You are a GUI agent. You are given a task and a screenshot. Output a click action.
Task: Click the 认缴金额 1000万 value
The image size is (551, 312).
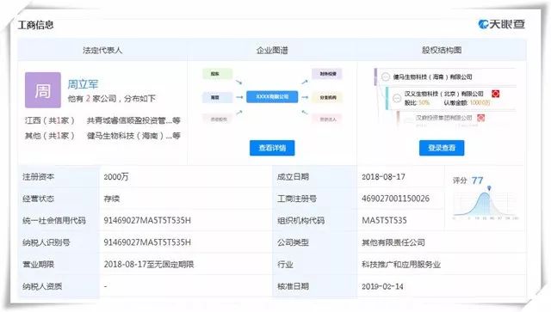click(480, 102)
